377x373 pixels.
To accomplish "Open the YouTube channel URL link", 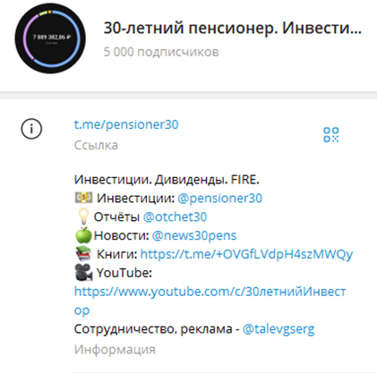I will click(x=210, y=301).
